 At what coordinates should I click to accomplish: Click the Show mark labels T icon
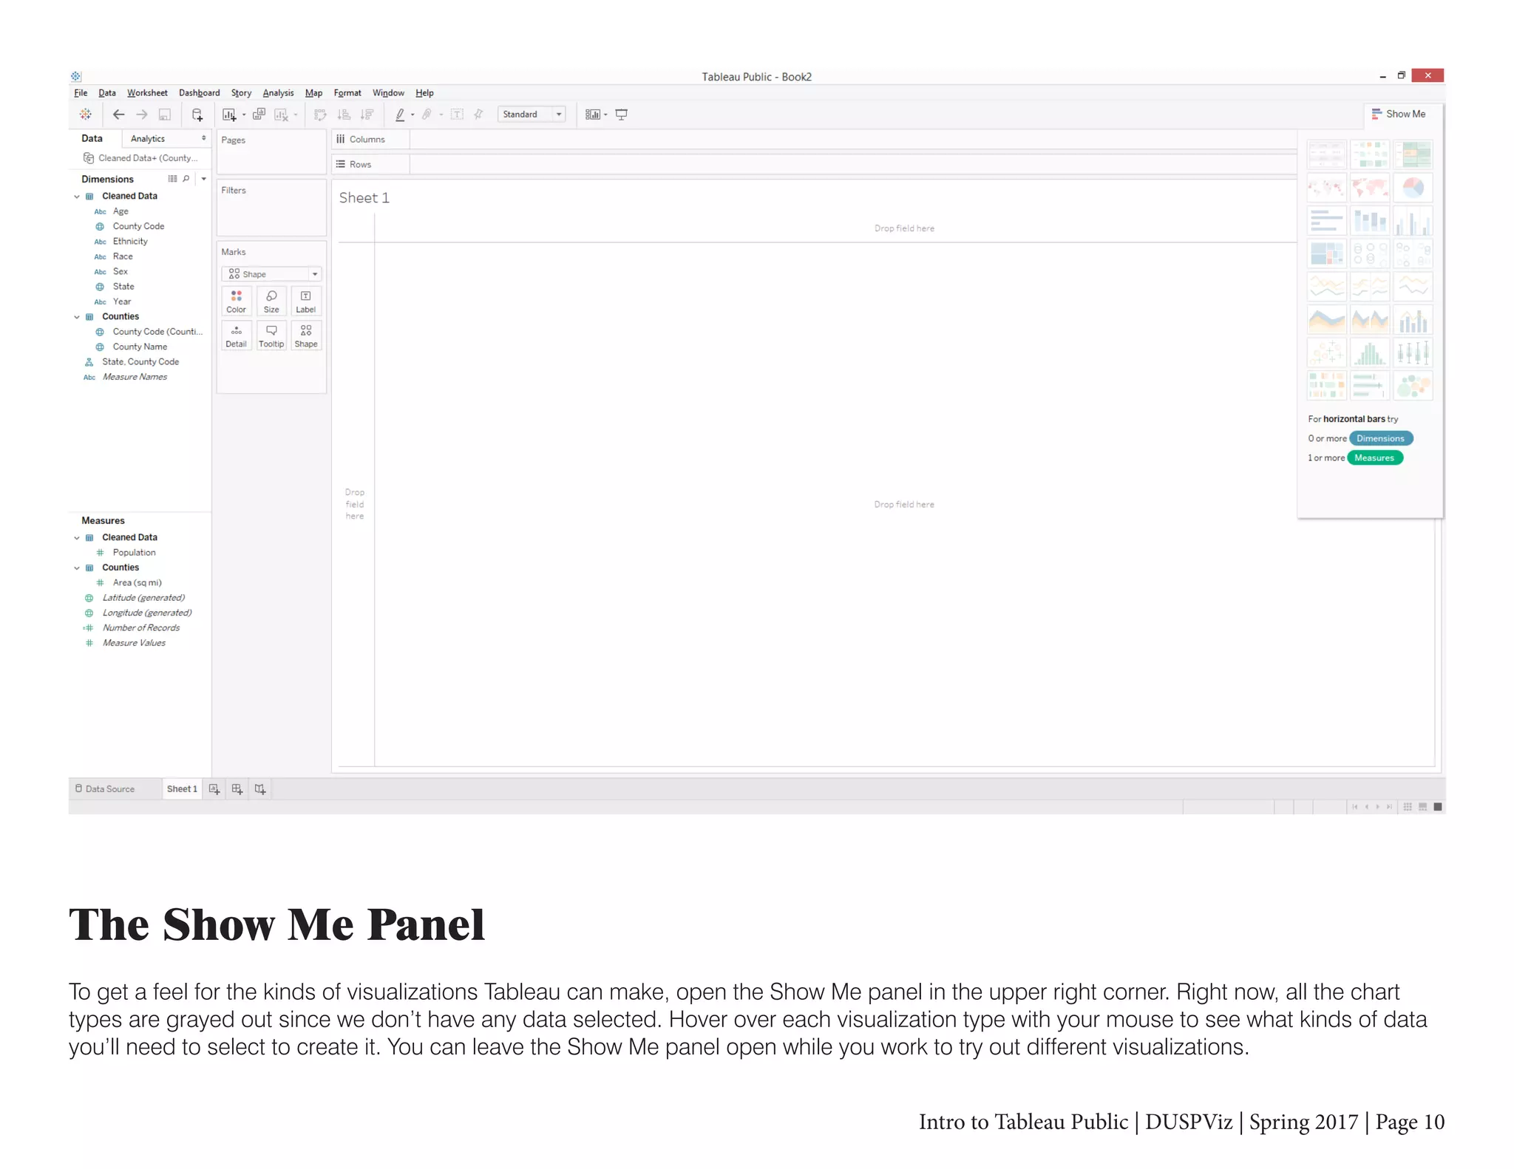point(457,115)
